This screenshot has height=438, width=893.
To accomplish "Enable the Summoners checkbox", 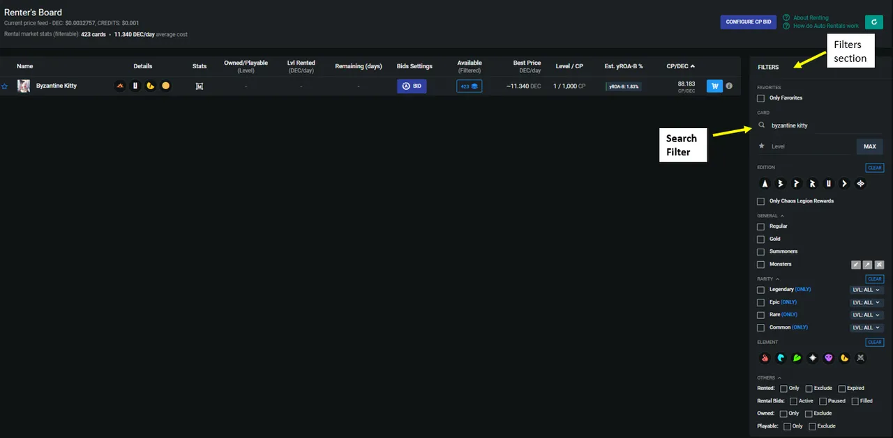I will click(761, 251).
